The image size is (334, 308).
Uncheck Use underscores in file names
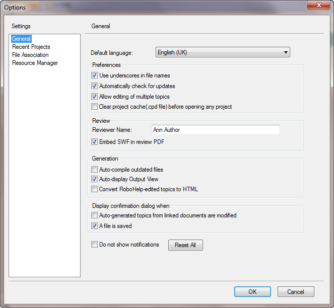tap(94, 75)
